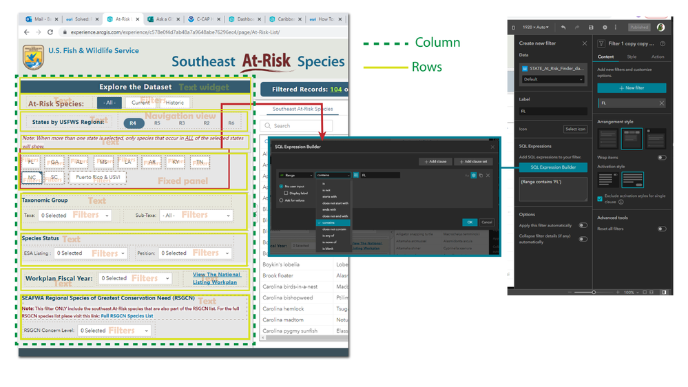Click help icon beside Filter 1 copy
The image size is (688, 387).
[663, 43]
